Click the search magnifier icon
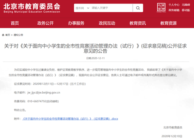 click(138, 8)
